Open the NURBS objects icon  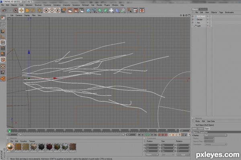click(100, 10)
